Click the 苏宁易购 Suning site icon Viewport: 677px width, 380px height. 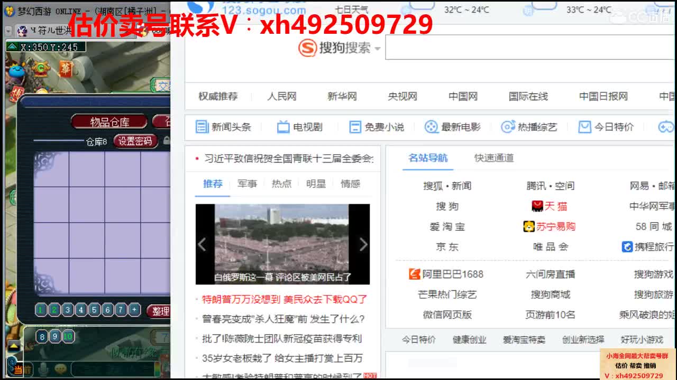[x=529, y=226]
